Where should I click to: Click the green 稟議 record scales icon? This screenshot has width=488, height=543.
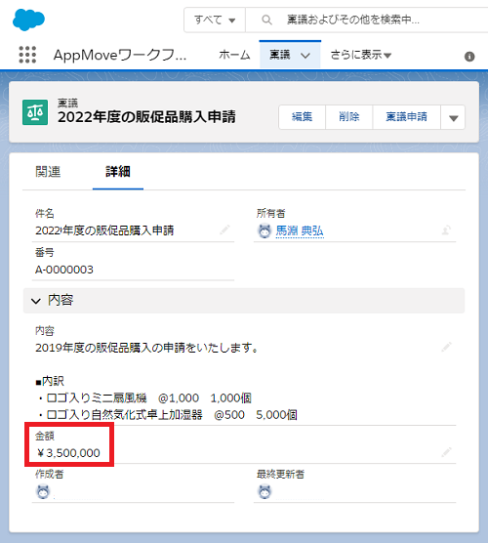35,112
